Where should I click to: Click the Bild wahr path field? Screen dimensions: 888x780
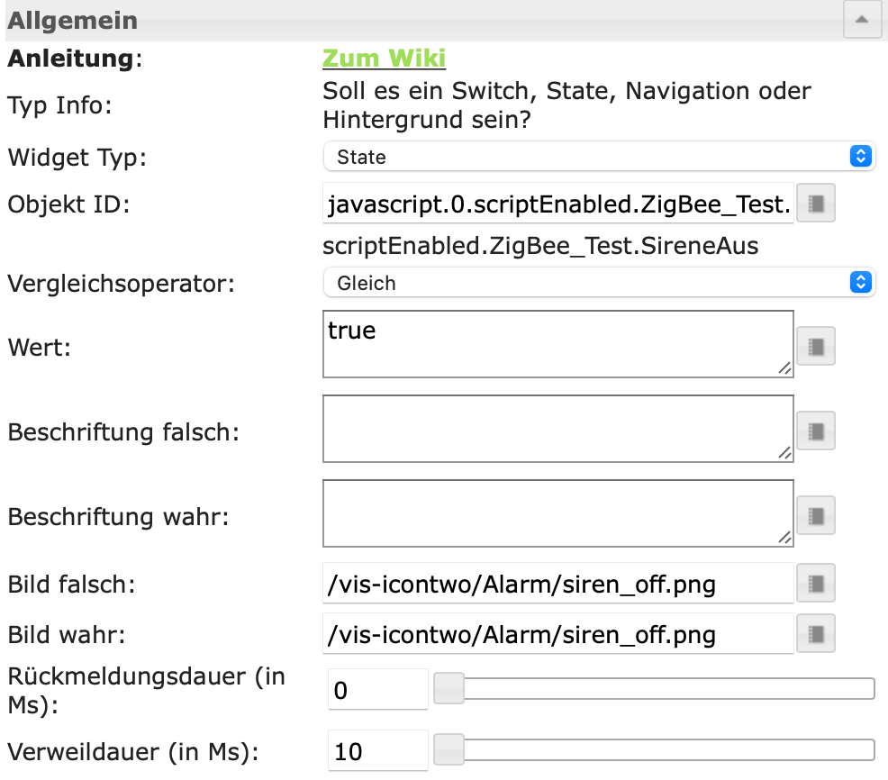point(557,634)
